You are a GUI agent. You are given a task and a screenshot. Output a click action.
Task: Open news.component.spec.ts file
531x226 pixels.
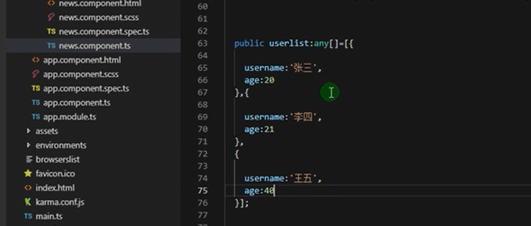(x=104, y=32)
